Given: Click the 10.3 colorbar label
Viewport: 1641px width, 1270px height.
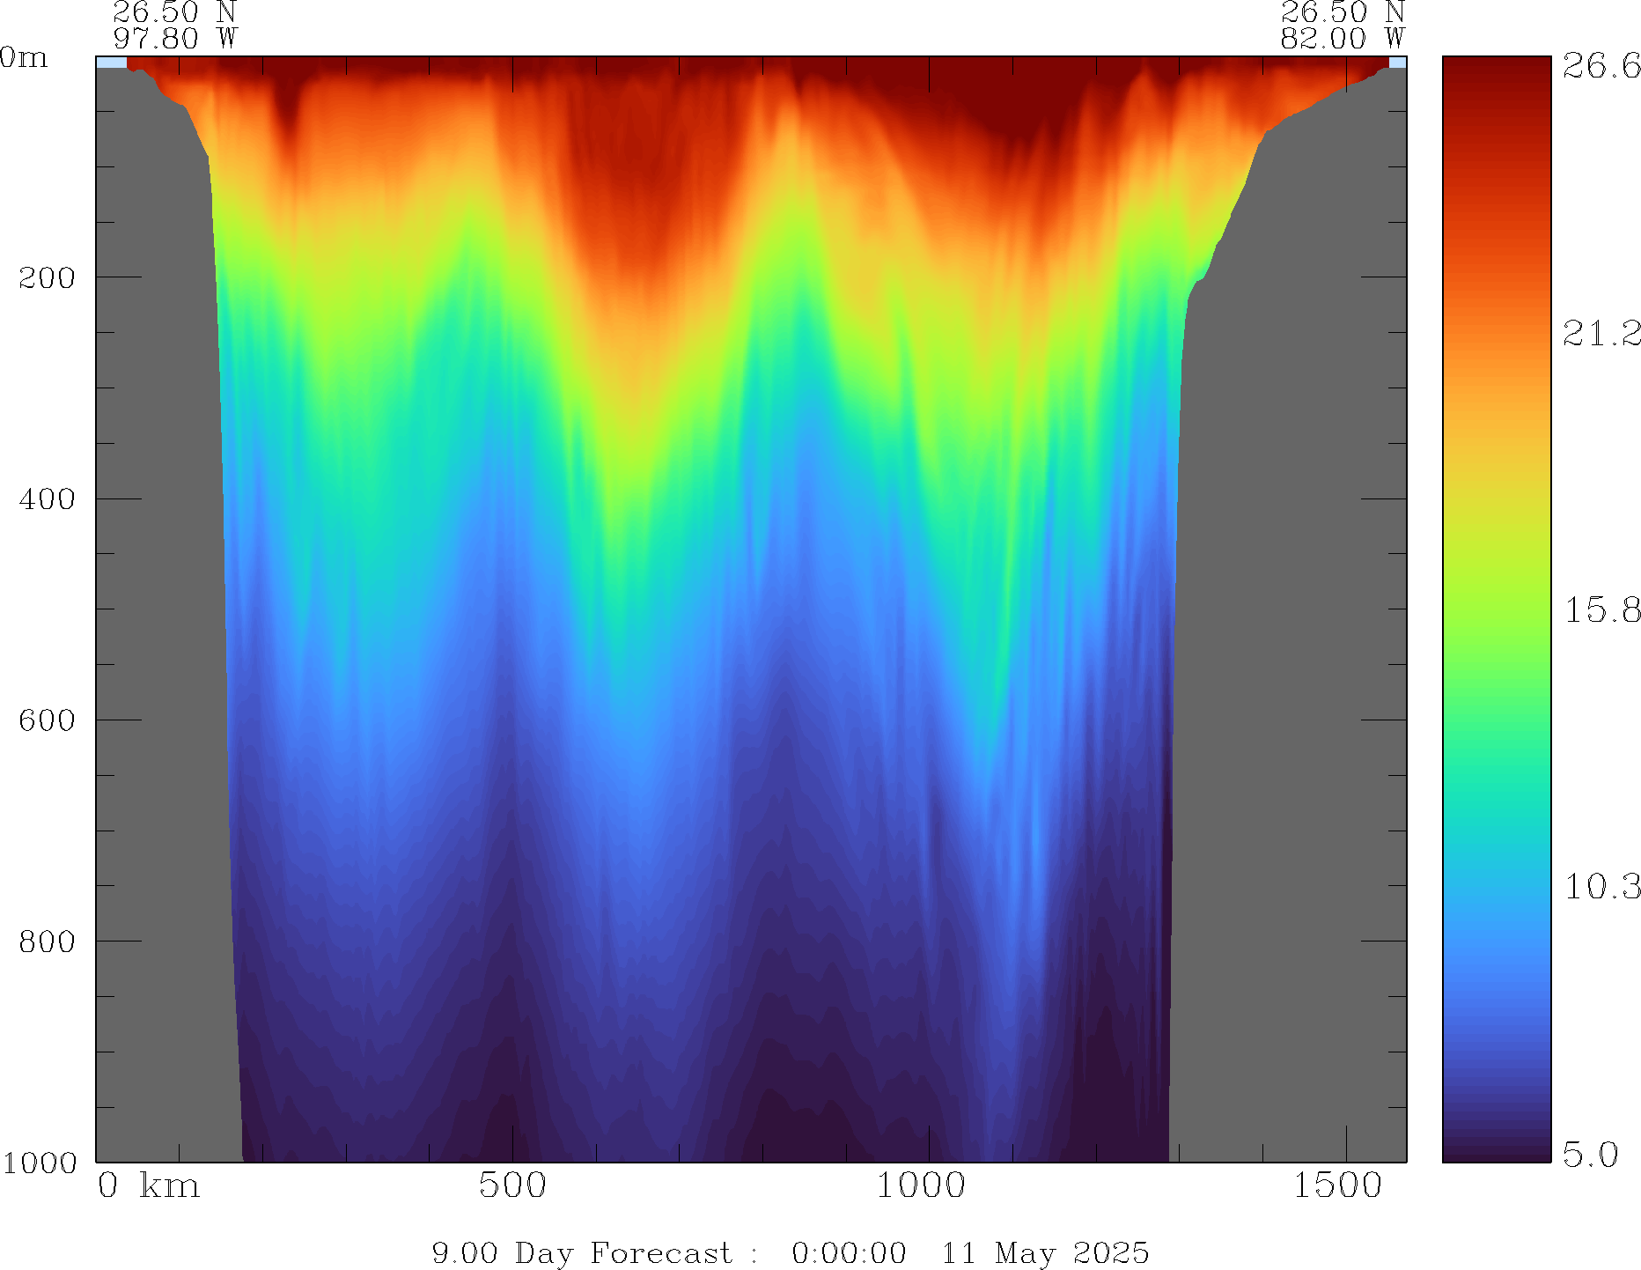Looking at the screenshot, I should pos(1601,886).
